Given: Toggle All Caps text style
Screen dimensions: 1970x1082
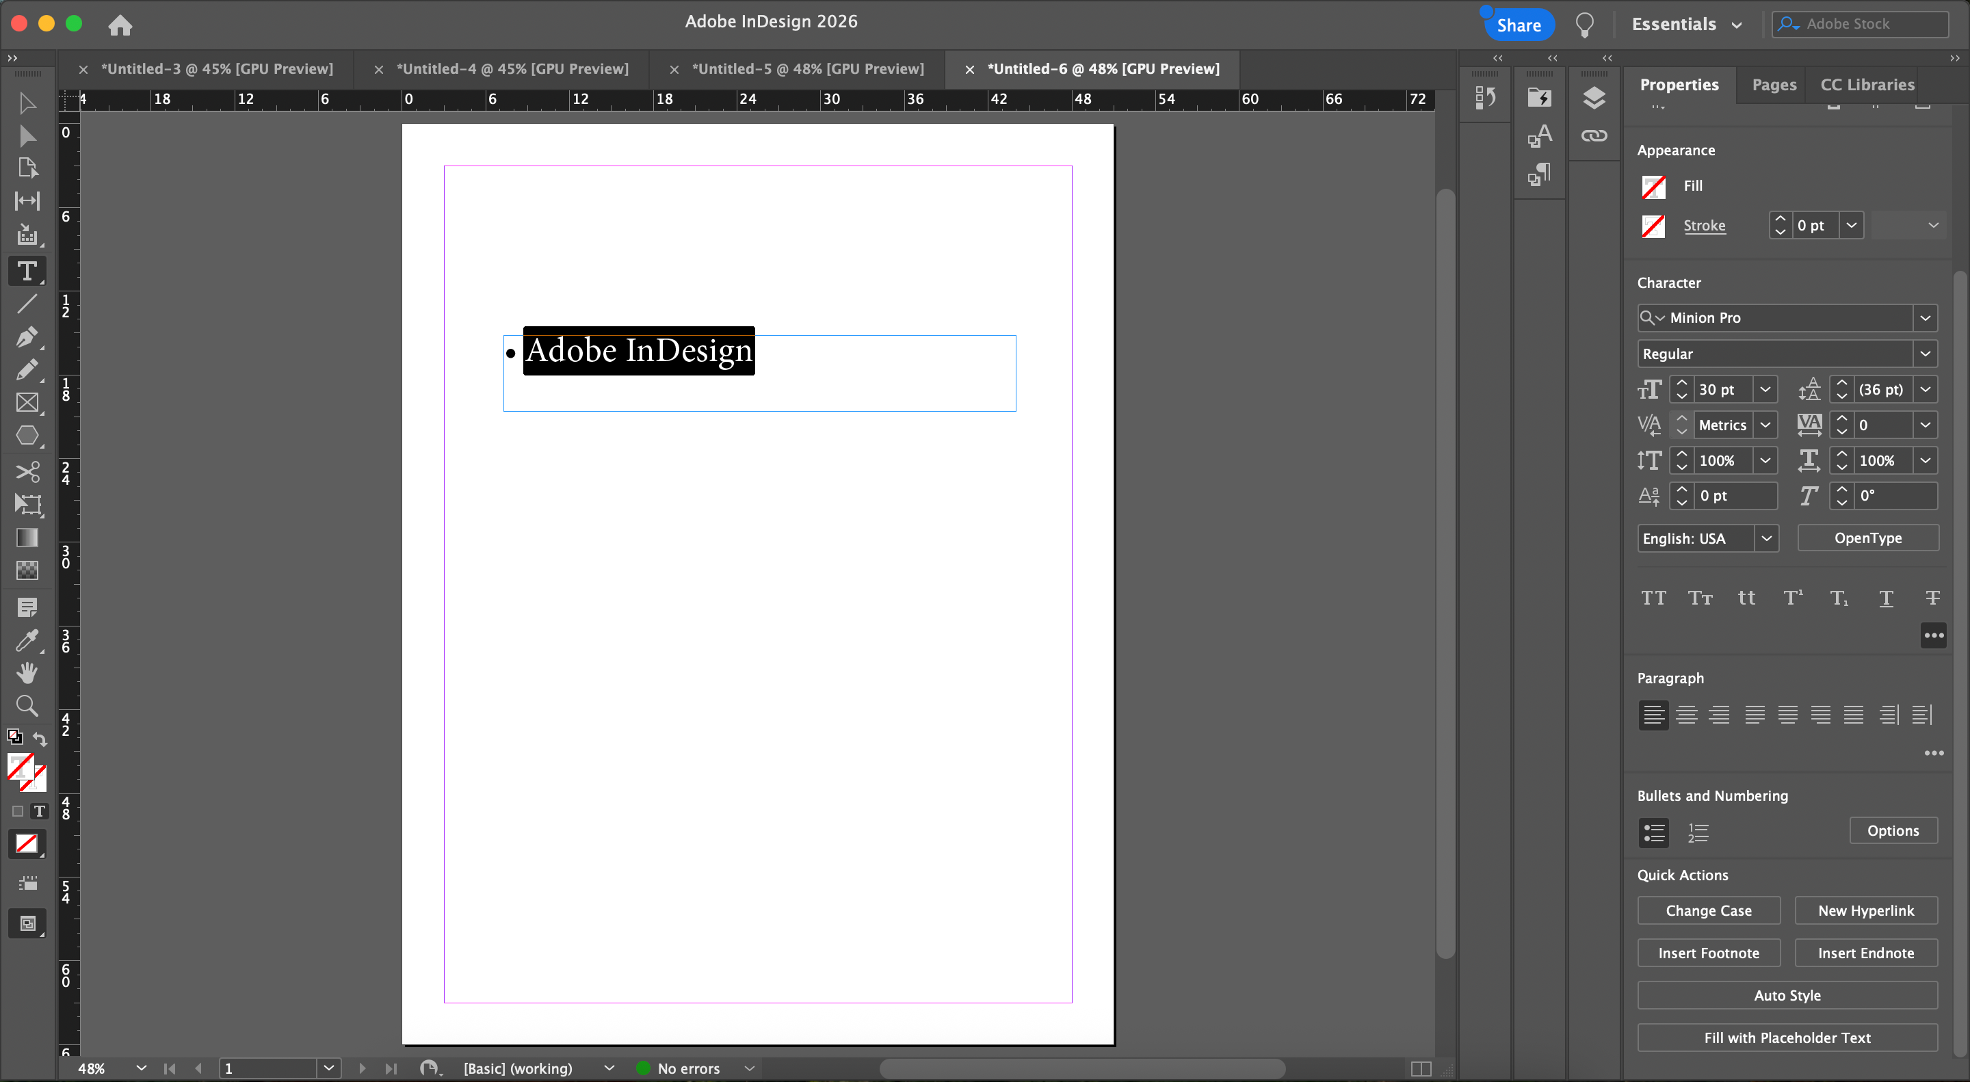Looking at the screenshot, I should (1653, 598).
